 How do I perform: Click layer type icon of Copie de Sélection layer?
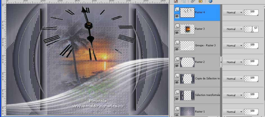(x=177, y=75)
